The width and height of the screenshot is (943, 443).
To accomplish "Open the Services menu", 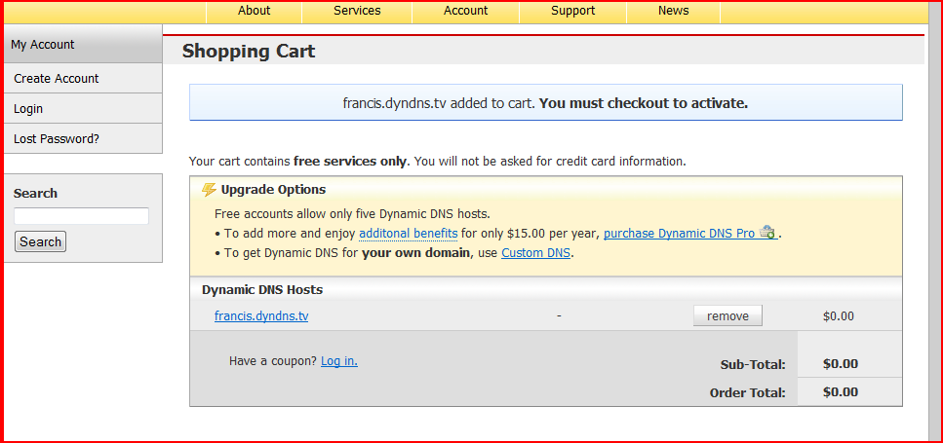I will click(x=357, y=11).
